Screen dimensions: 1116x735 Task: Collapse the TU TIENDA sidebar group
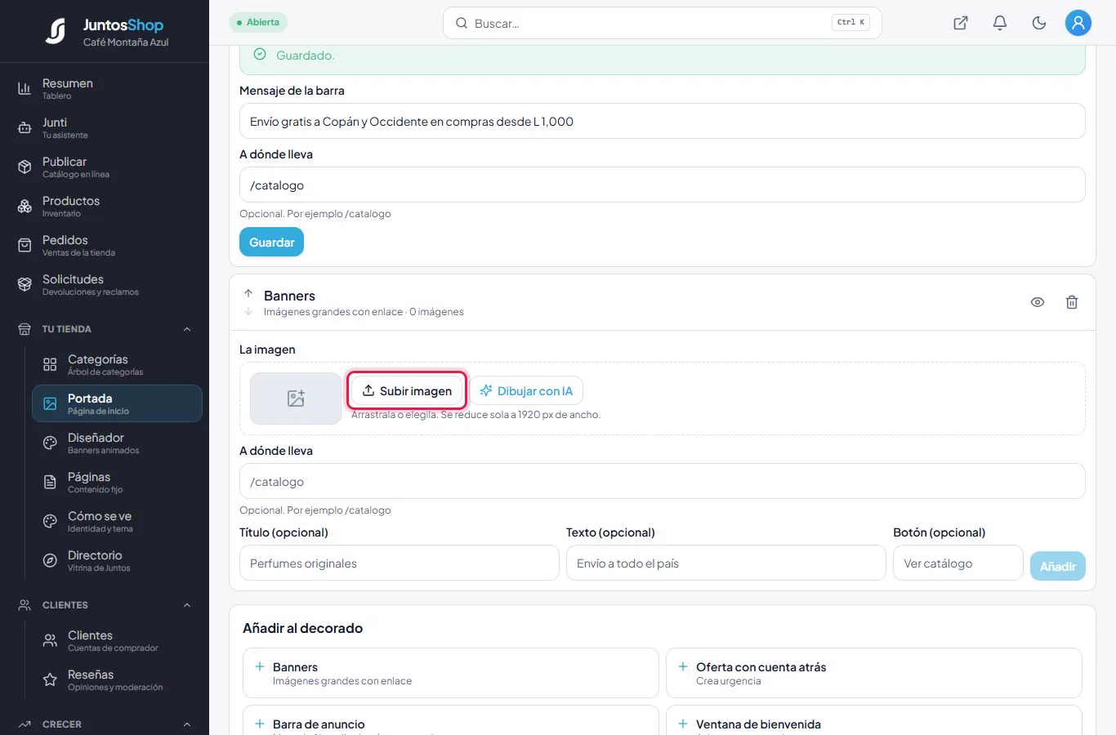pos(187,329)
